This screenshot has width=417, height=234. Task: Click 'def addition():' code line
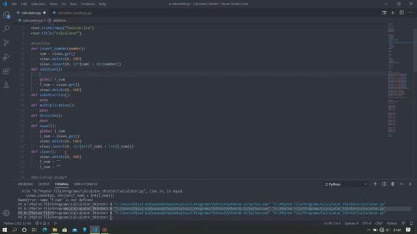(x=47, y=70)
